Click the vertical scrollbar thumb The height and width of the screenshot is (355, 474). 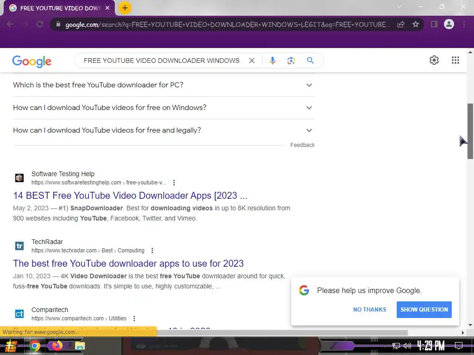click(x=470, y=131)
